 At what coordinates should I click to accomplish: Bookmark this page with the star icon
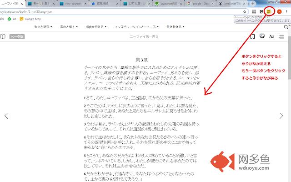(245, 12)
